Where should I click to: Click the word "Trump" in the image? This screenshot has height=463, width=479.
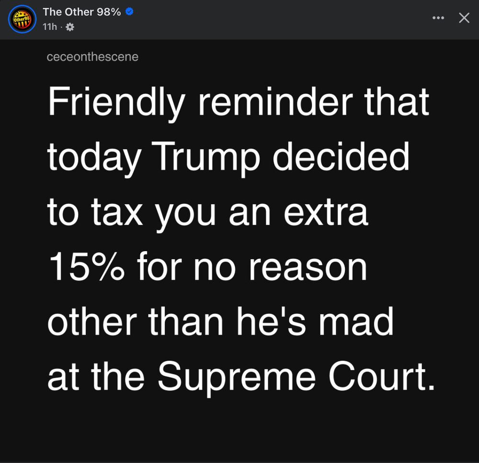(207, 158)
